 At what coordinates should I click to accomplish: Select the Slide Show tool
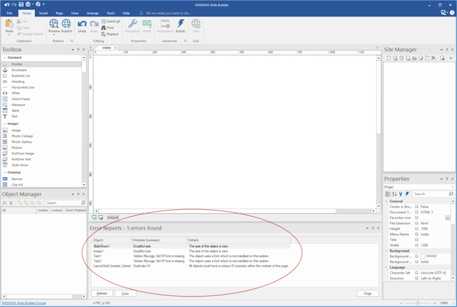click(x=20, y=165)
